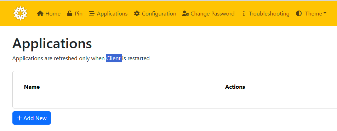Open the Configuration page
This screenshot has width=337, height=131.
[x=155, y=14]
